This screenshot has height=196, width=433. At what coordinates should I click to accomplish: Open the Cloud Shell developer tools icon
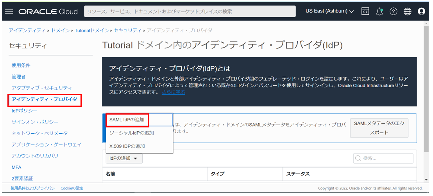click(365, 11)
